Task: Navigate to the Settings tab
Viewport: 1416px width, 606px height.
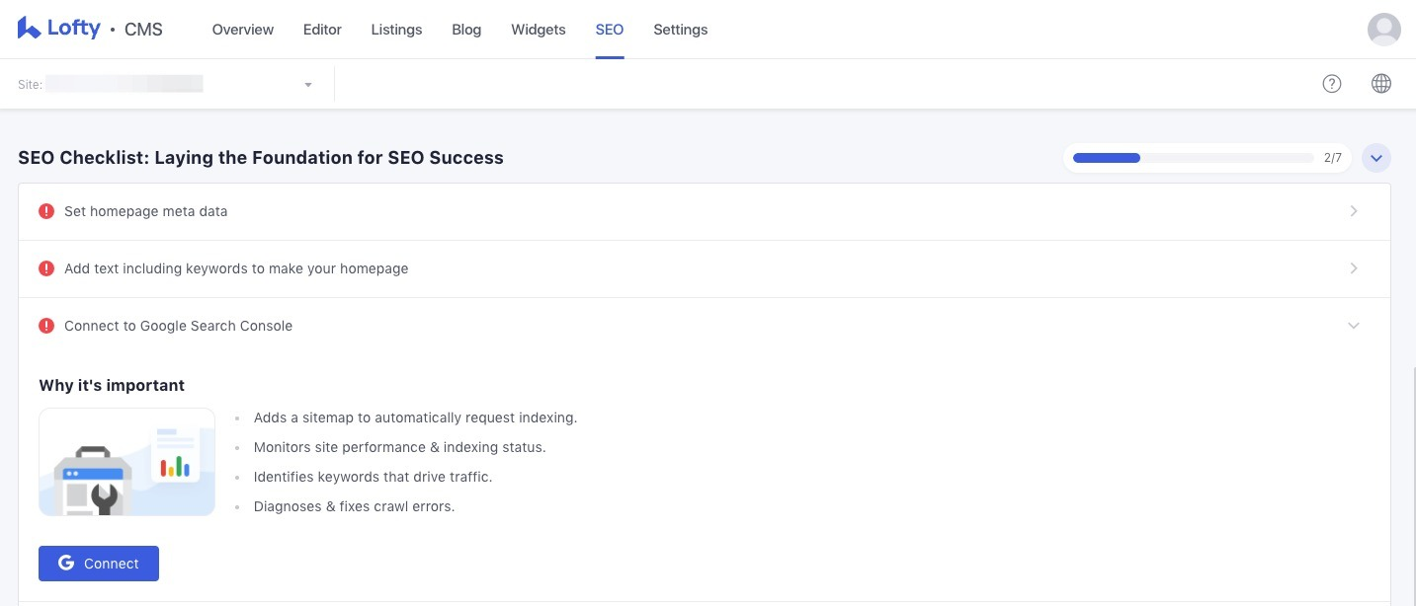Action: (680, 30)
